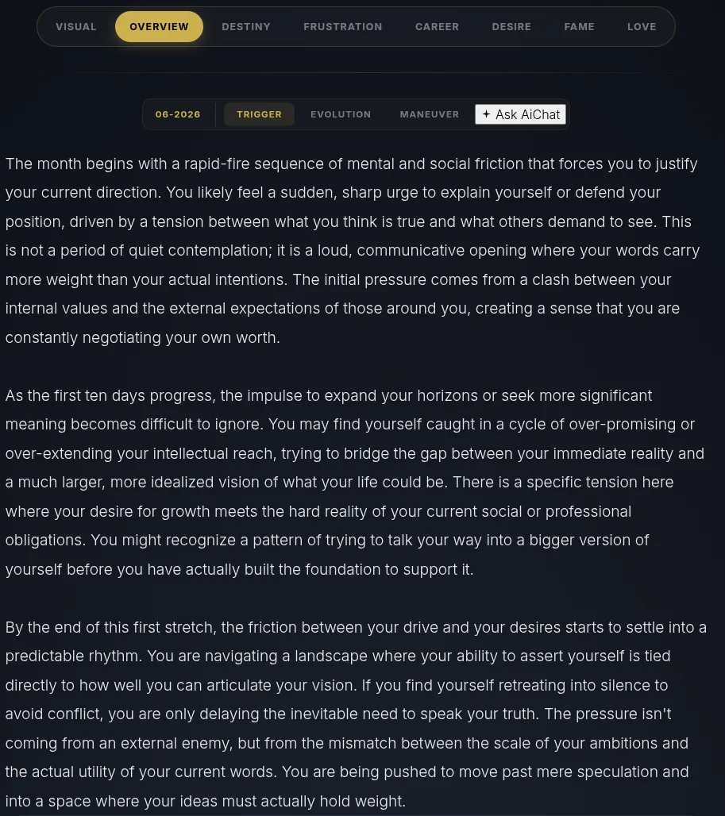Image resolution: width=725 pixels, height=816 pixels.
Task: Switch to the Evolution phase
Action: tap(341, 114)
